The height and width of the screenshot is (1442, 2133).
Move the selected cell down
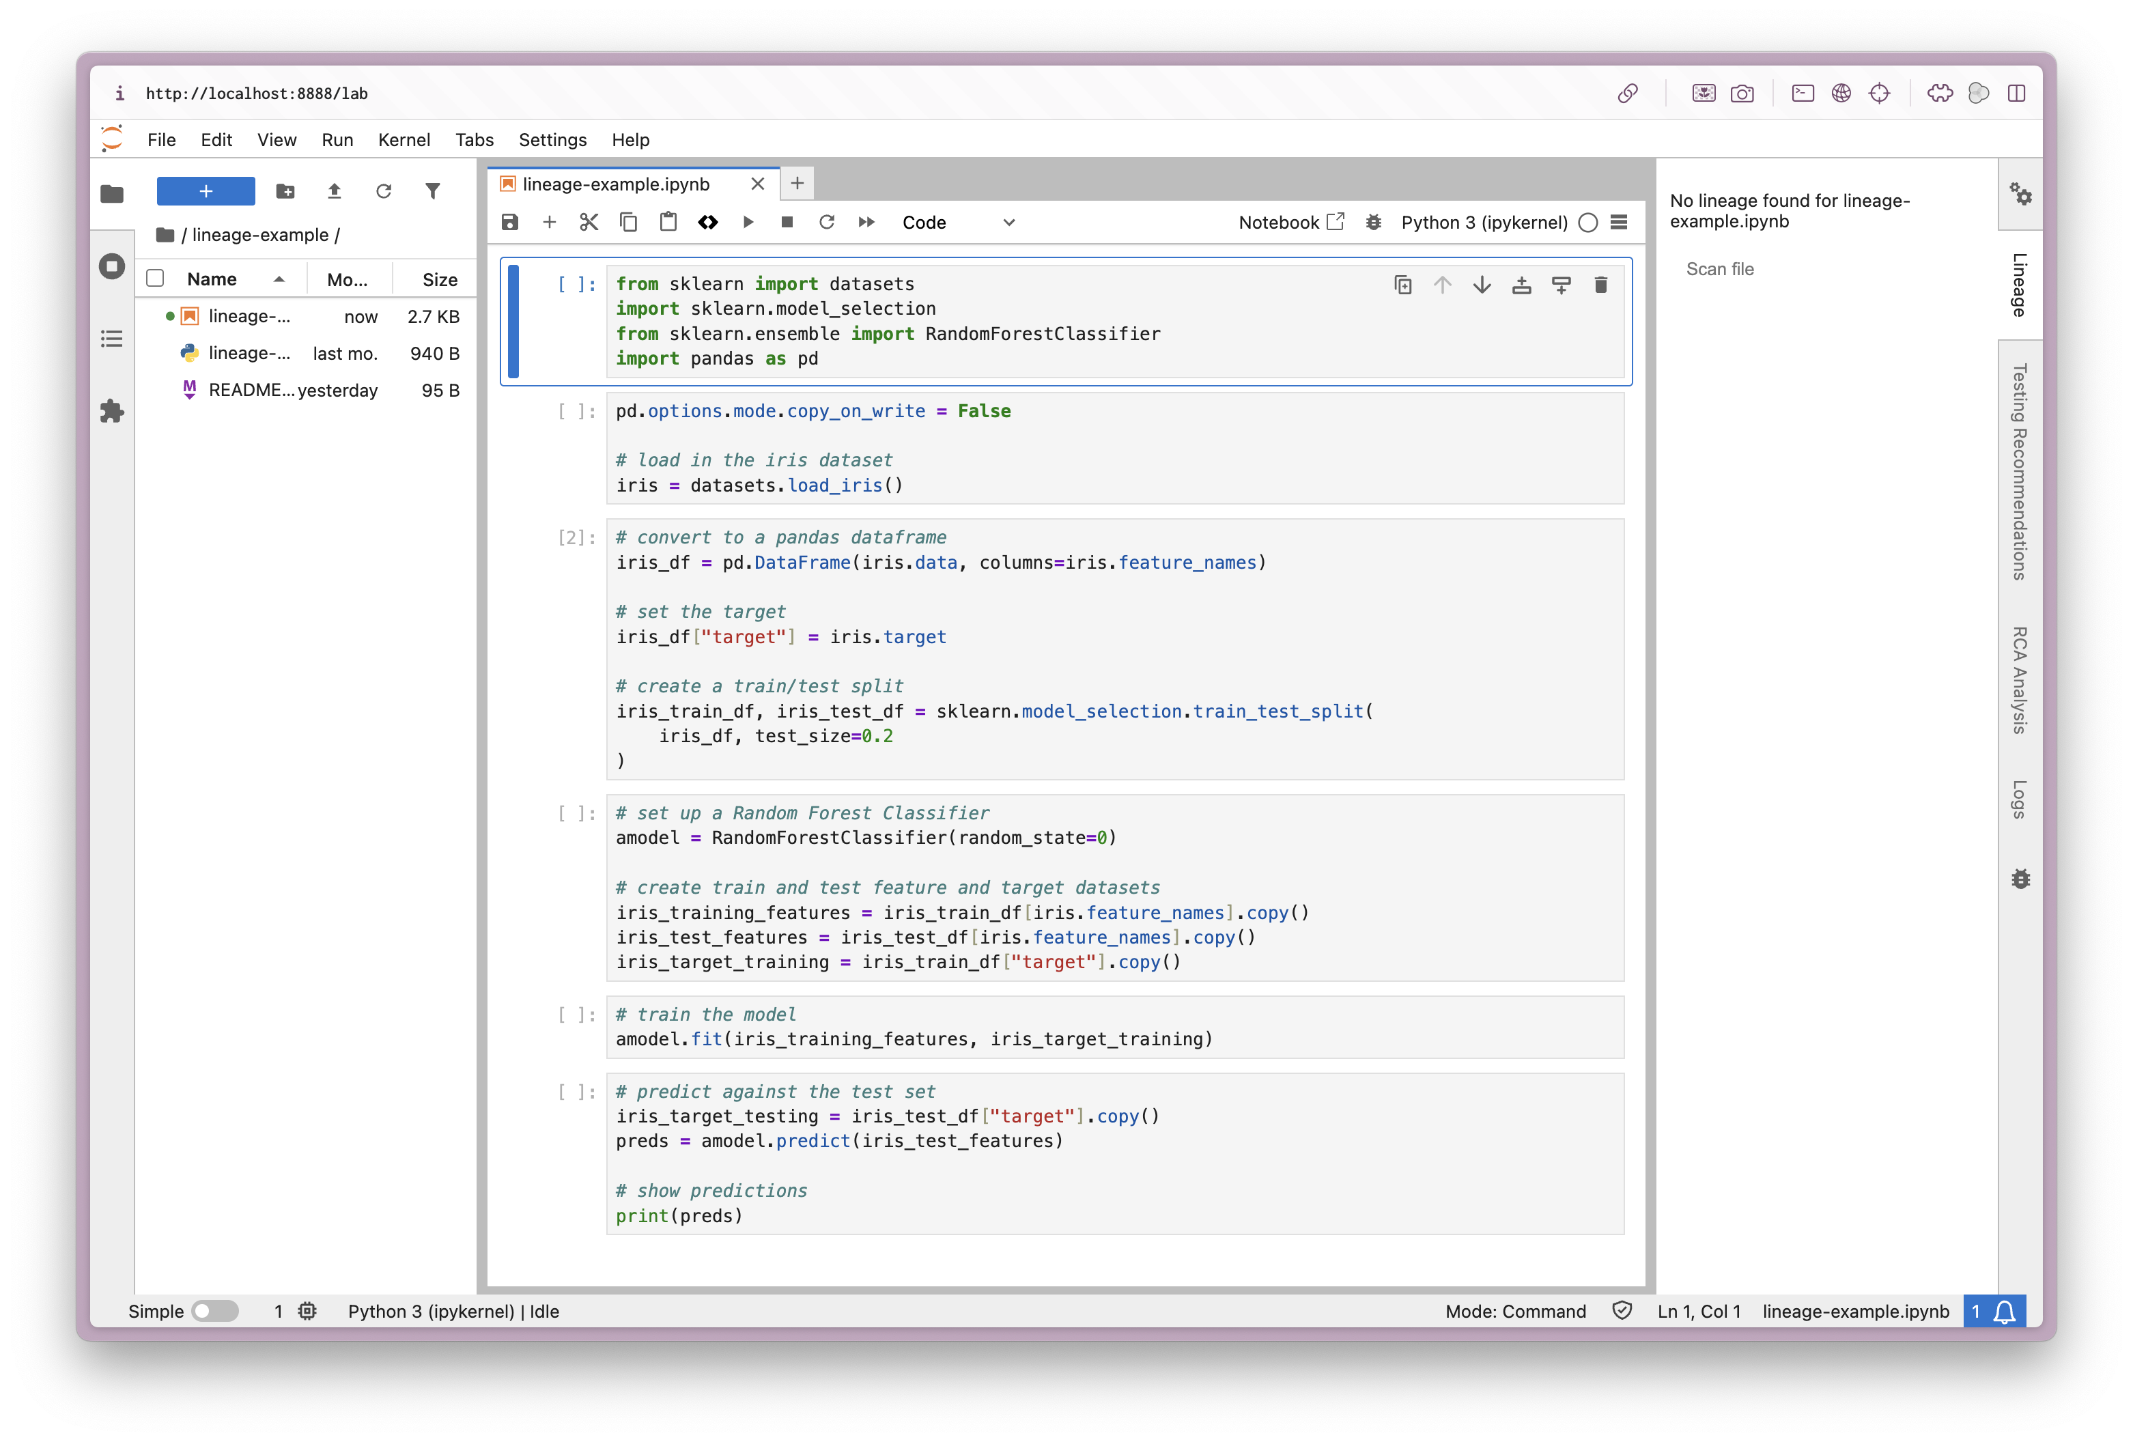1482,285
